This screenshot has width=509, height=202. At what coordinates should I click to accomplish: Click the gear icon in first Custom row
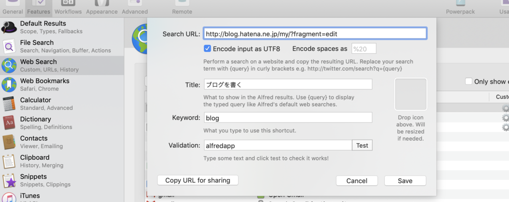tap(505, 108)
